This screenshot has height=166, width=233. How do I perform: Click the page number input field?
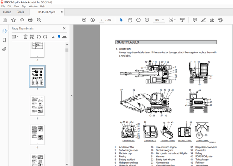pos(101,20)
